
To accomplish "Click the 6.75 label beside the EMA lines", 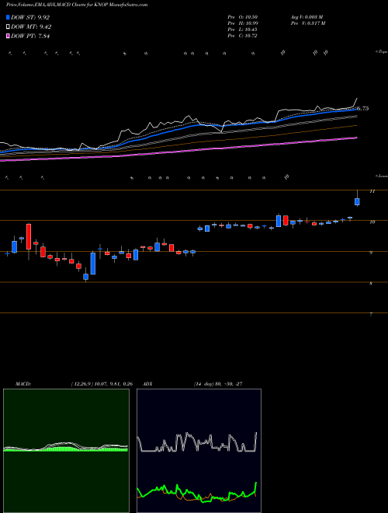I will coord(363,108).
